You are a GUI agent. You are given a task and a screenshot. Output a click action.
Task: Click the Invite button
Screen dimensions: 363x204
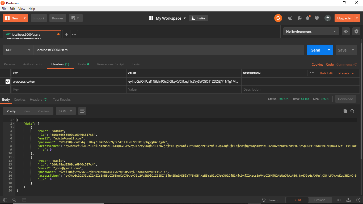pos(198,18)
